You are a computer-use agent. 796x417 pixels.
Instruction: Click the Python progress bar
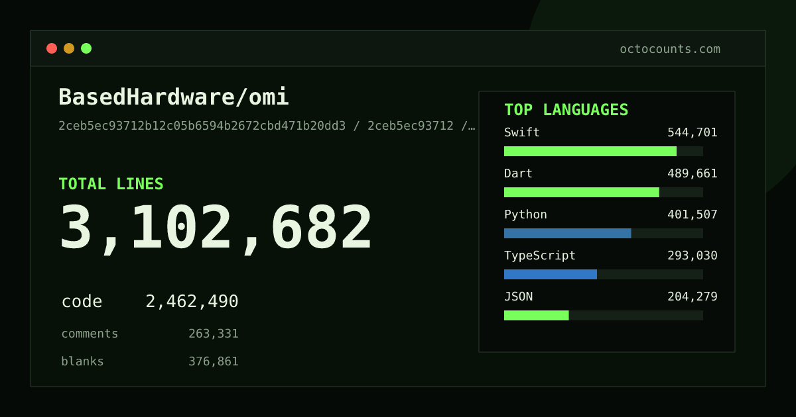604,233
